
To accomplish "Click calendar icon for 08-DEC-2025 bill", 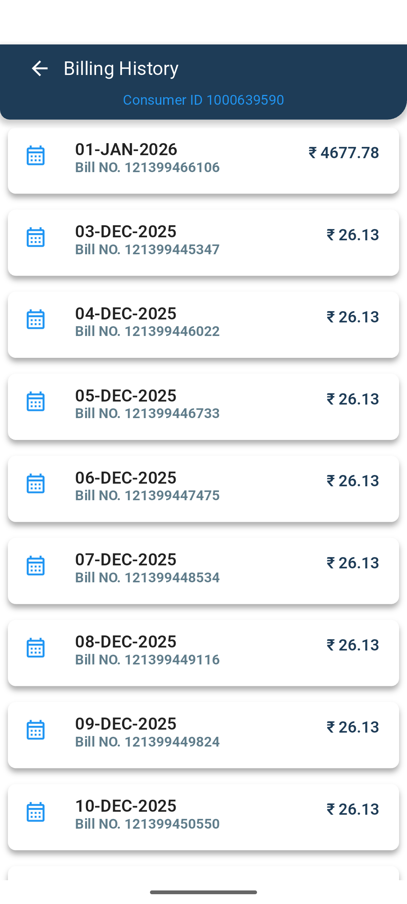I will [x=36, y=648].
